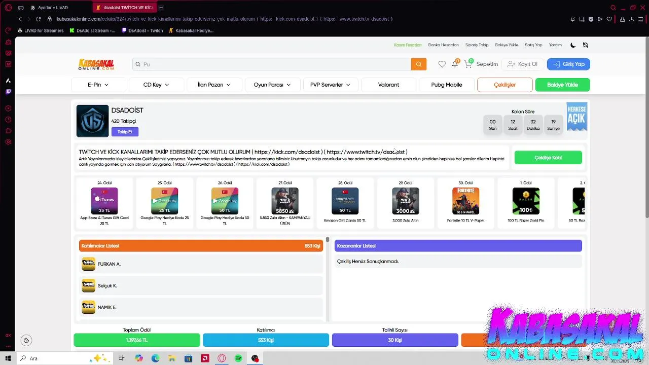Select Amazon Gift Cards 50 TL prize

345,204
